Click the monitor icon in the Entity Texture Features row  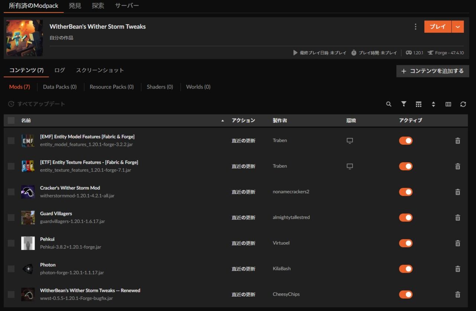(x=350, y=166)
